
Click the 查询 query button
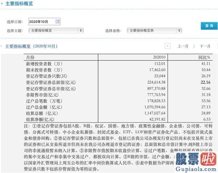point(209,26)
